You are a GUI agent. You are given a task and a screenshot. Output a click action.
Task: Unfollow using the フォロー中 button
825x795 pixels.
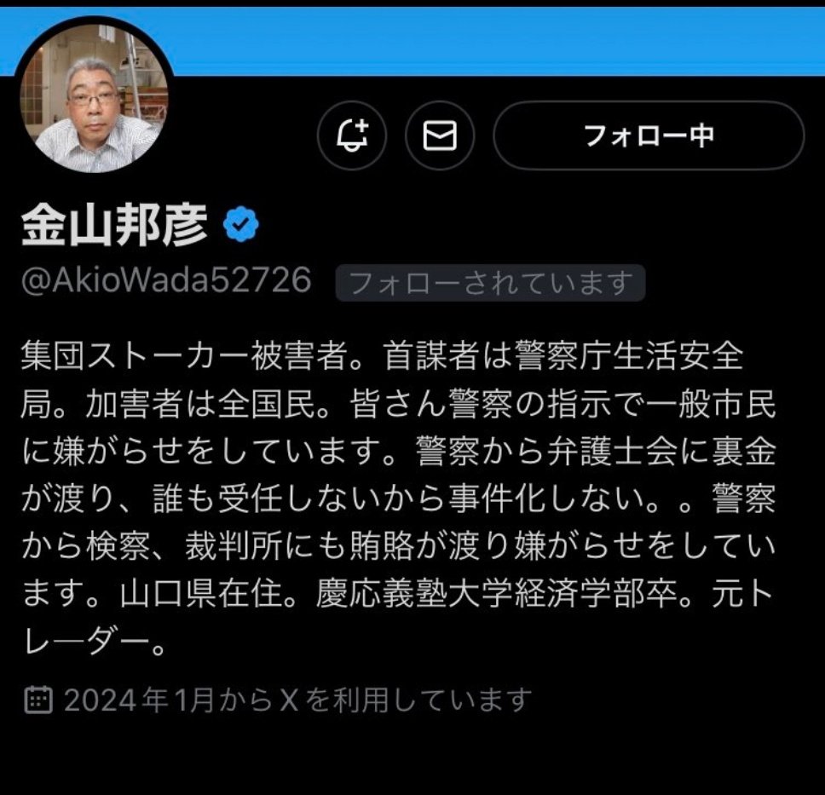(x=649, y=135)
